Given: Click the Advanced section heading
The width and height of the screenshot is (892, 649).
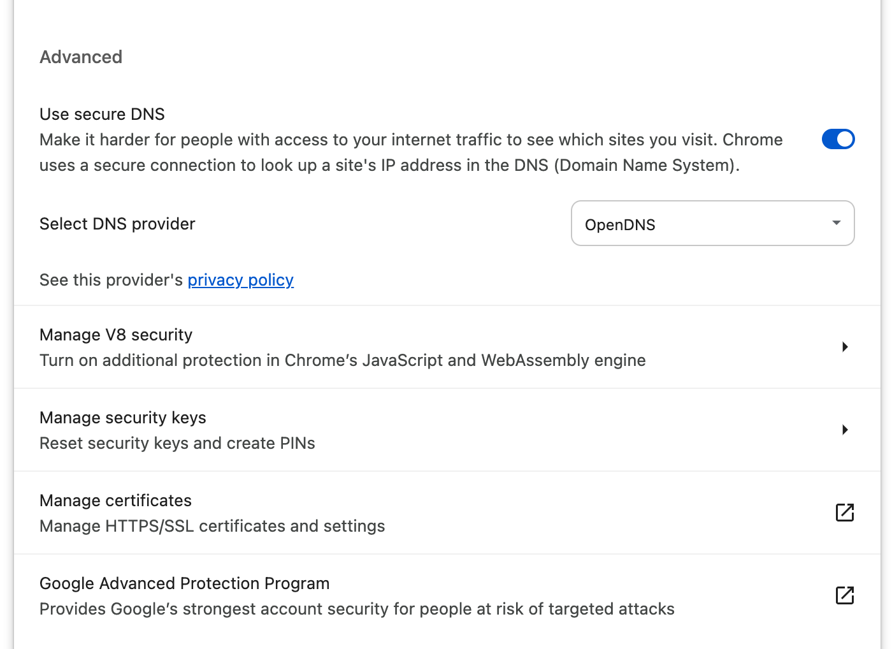Looking at the screenshot, I should point(81,57).
